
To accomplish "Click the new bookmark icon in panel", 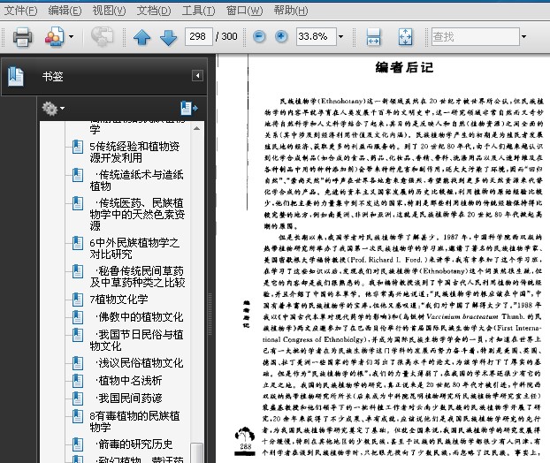I will point(188,108).
